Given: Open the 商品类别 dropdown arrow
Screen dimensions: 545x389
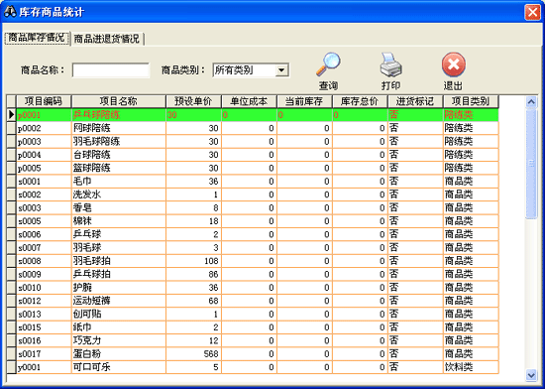Looking at the screenshot, I should [281, 70].
